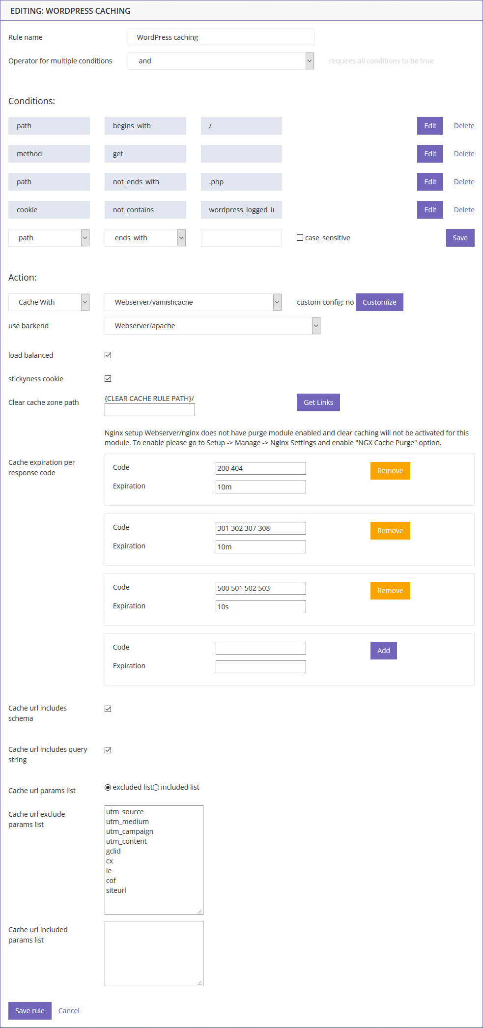Click the Cancel link
Screen dimensions: 483x1028
click(69, 1011)
